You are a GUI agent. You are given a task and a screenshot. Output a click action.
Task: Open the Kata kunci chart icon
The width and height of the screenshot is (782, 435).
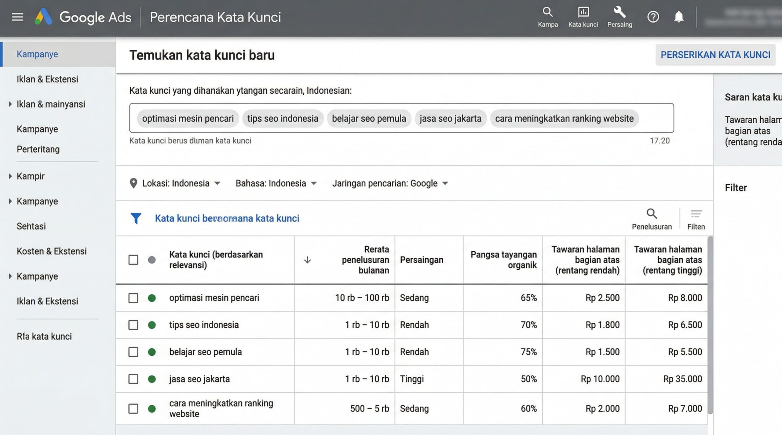point(583,17)
